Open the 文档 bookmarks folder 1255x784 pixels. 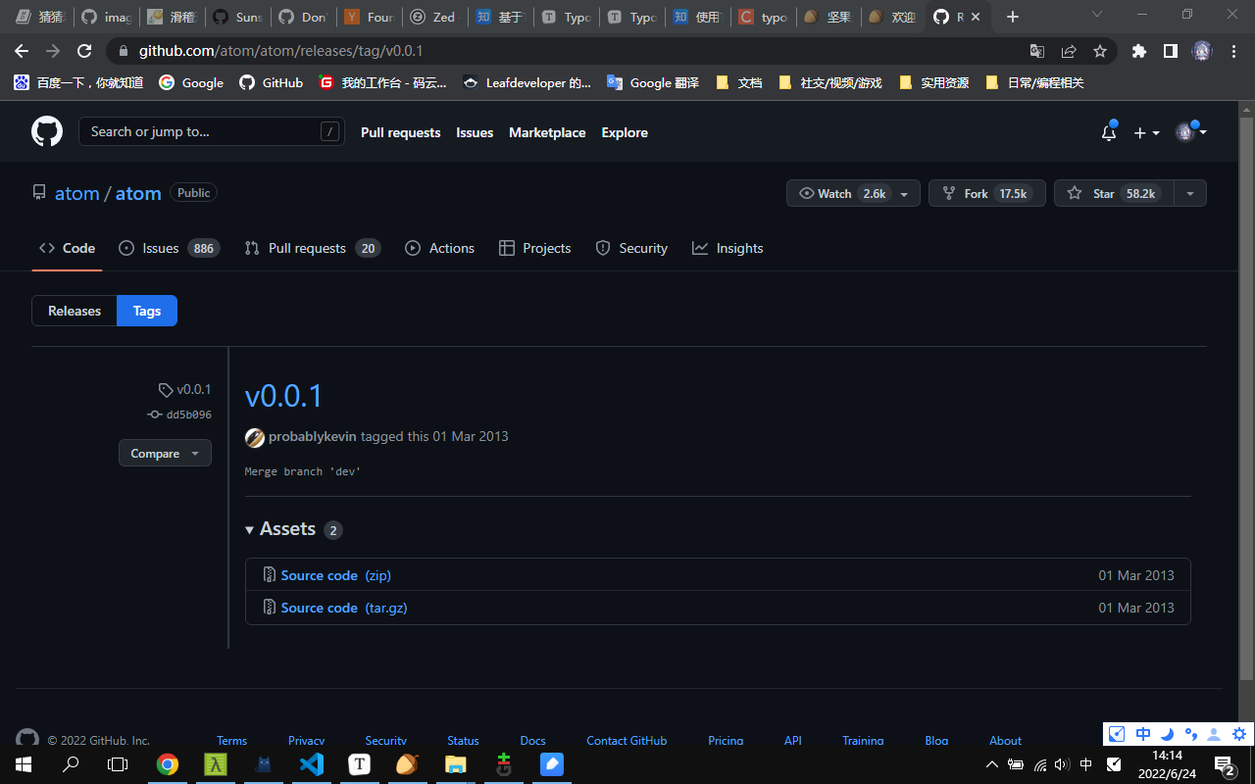click(739, 82)
